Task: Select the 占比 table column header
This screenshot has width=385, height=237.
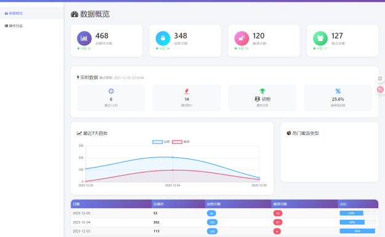Action: tap(358, 204)
